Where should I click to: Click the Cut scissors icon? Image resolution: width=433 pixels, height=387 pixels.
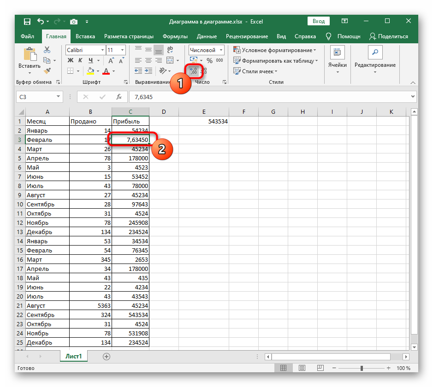pyautogui.click(x=47, y=50)
